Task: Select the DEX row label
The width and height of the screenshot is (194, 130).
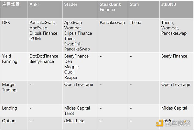Action: 6,23
